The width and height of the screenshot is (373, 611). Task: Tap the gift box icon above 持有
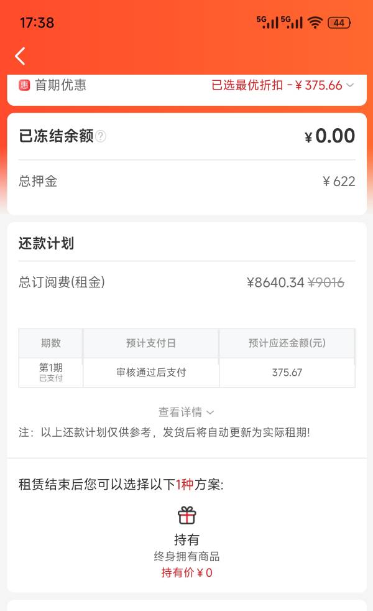point(187,515)
